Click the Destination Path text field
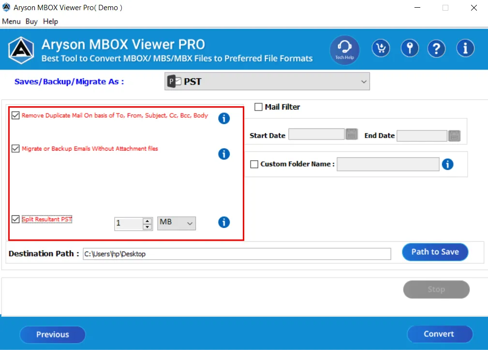The width and height of the screenshot is (488, 350). coord(237,254)
